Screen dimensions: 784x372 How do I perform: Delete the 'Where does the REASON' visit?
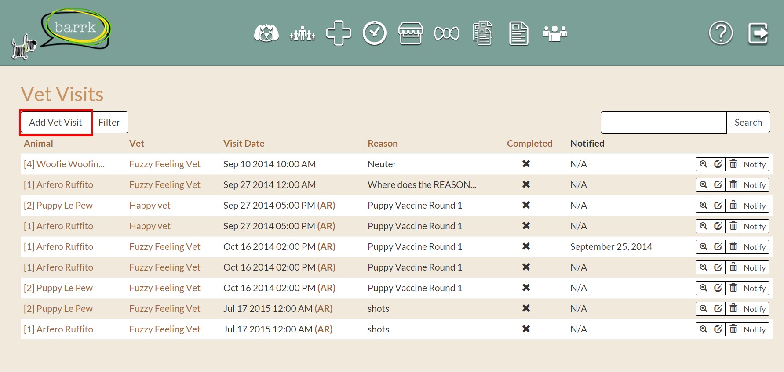tap(733, 185)
